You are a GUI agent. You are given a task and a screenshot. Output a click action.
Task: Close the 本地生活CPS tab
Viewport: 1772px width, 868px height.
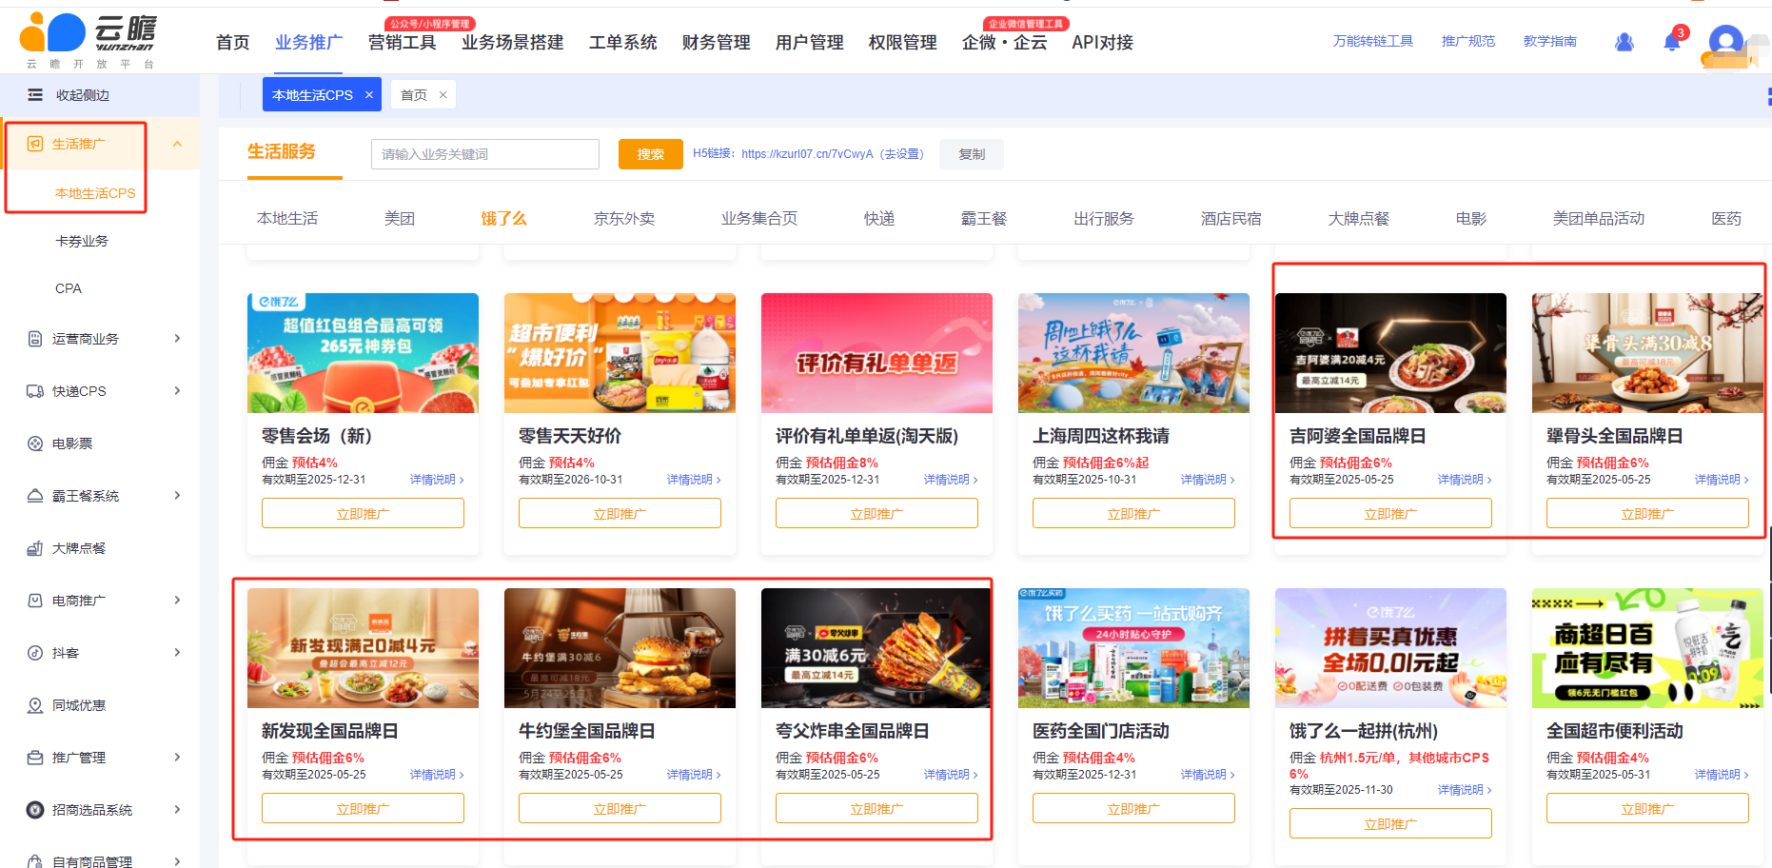coord(369,95)
